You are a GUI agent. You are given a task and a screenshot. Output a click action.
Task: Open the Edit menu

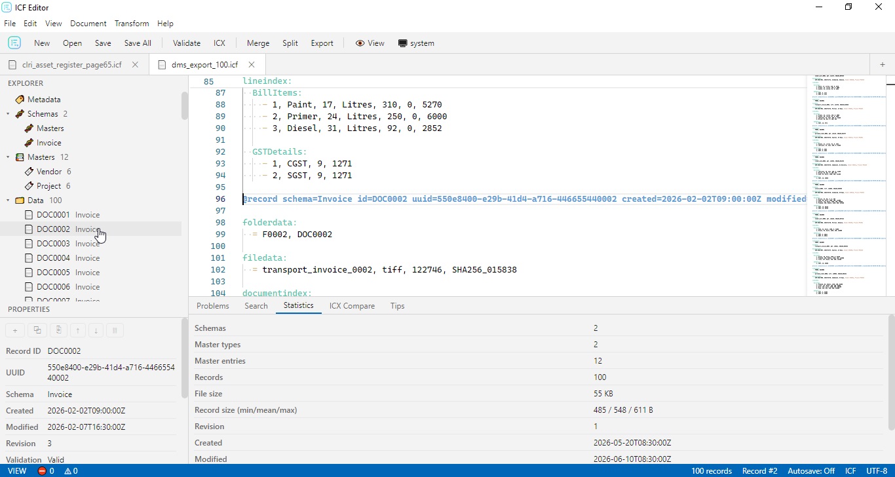point(30,24)
